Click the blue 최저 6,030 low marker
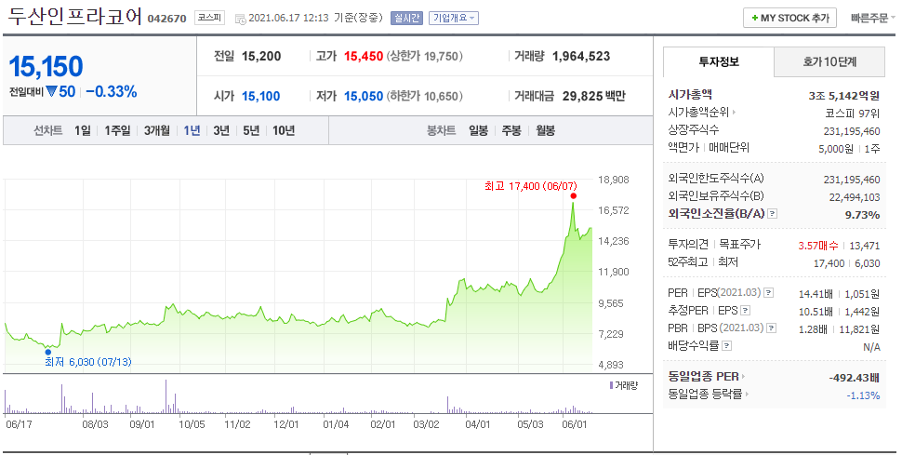902x455 pixels. (x=47, y=352)
